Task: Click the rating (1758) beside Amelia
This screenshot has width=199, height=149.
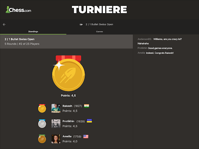Action: pyautogui.click(x=77, y=137)
